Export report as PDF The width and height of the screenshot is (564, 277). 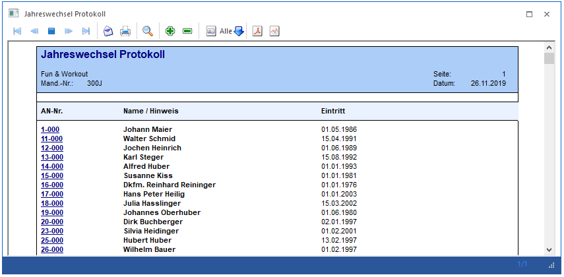257,31
